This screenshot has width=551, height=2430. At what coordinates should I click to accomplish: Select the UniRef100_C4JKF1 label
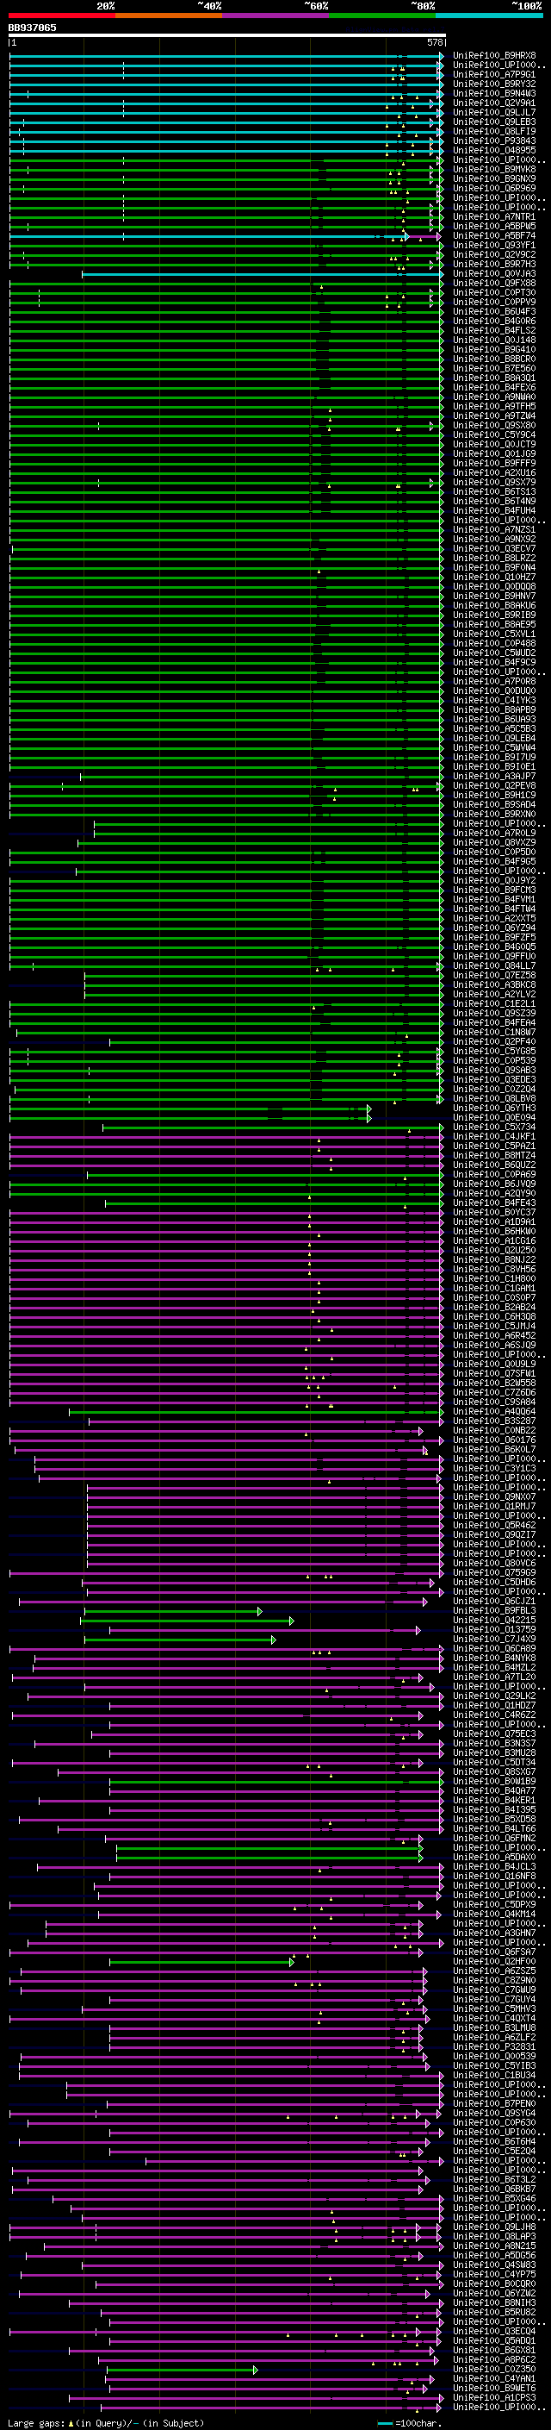coord(494,1137)
